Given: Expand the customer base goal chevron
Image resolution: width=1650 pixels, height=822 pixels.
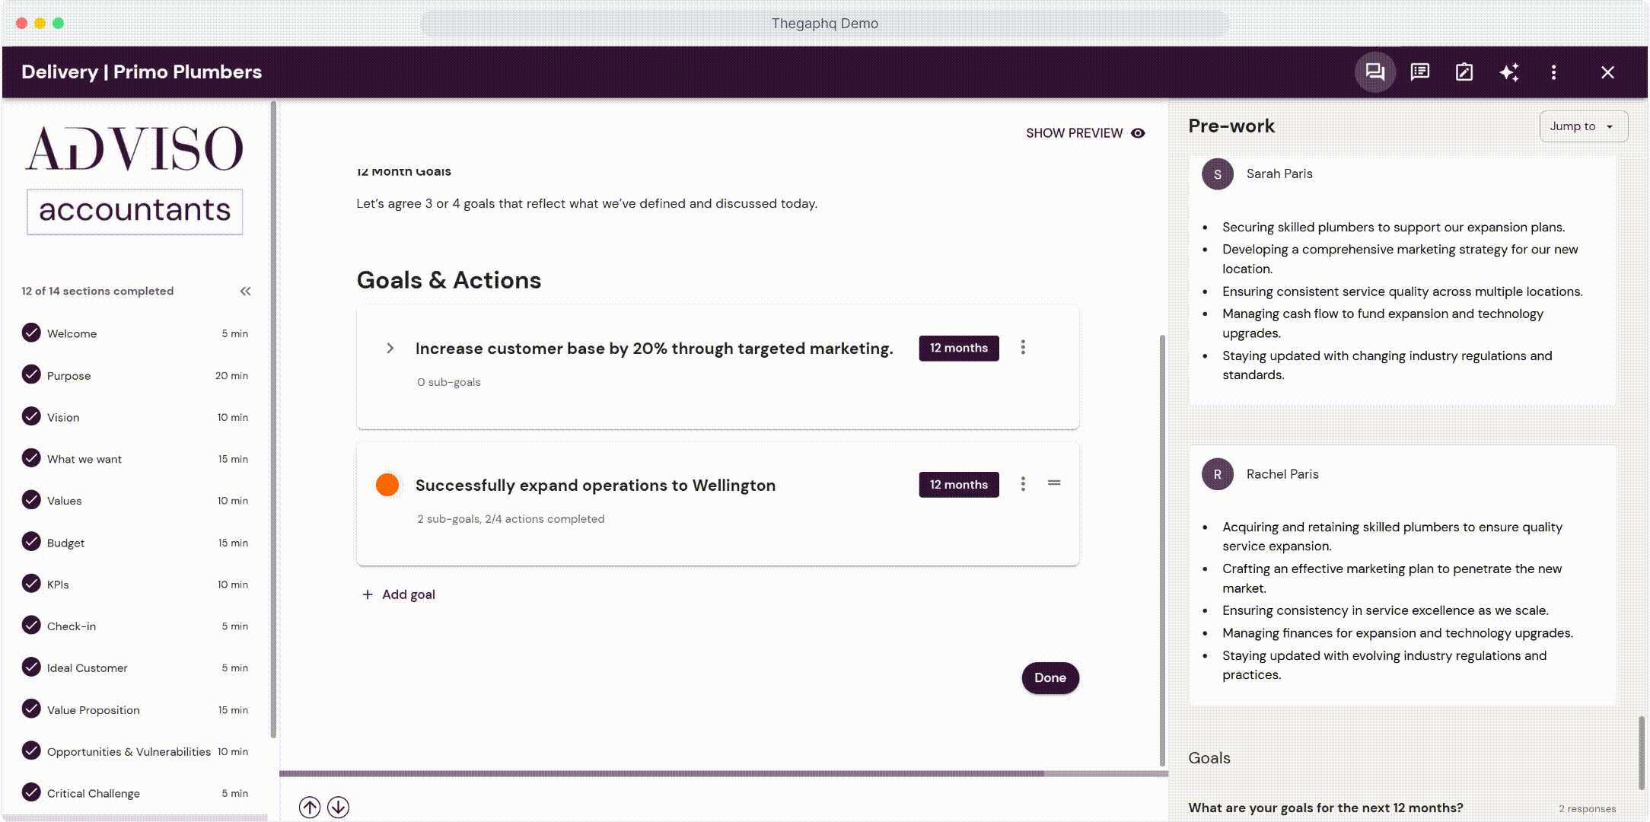Looking at the screenshot, I should [390, 348].
